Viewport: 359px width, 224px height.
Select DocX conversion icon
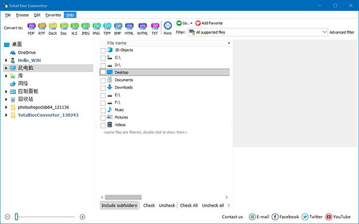[x=53, y=26]
